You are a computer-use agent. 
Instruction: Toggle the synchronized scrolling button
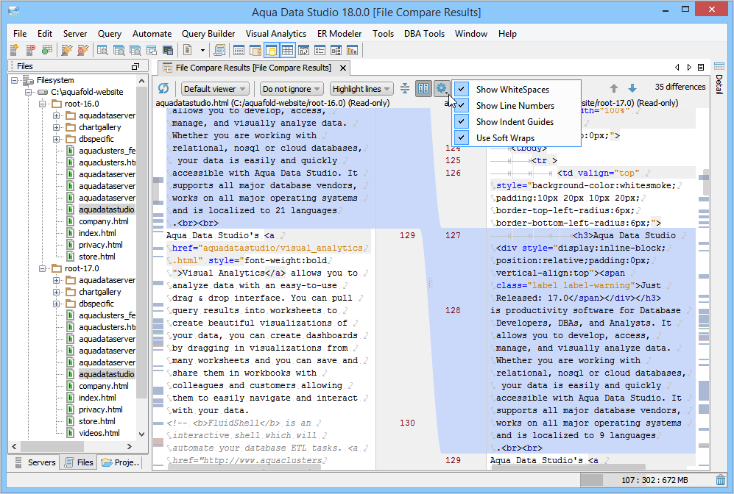coord(423,88)
